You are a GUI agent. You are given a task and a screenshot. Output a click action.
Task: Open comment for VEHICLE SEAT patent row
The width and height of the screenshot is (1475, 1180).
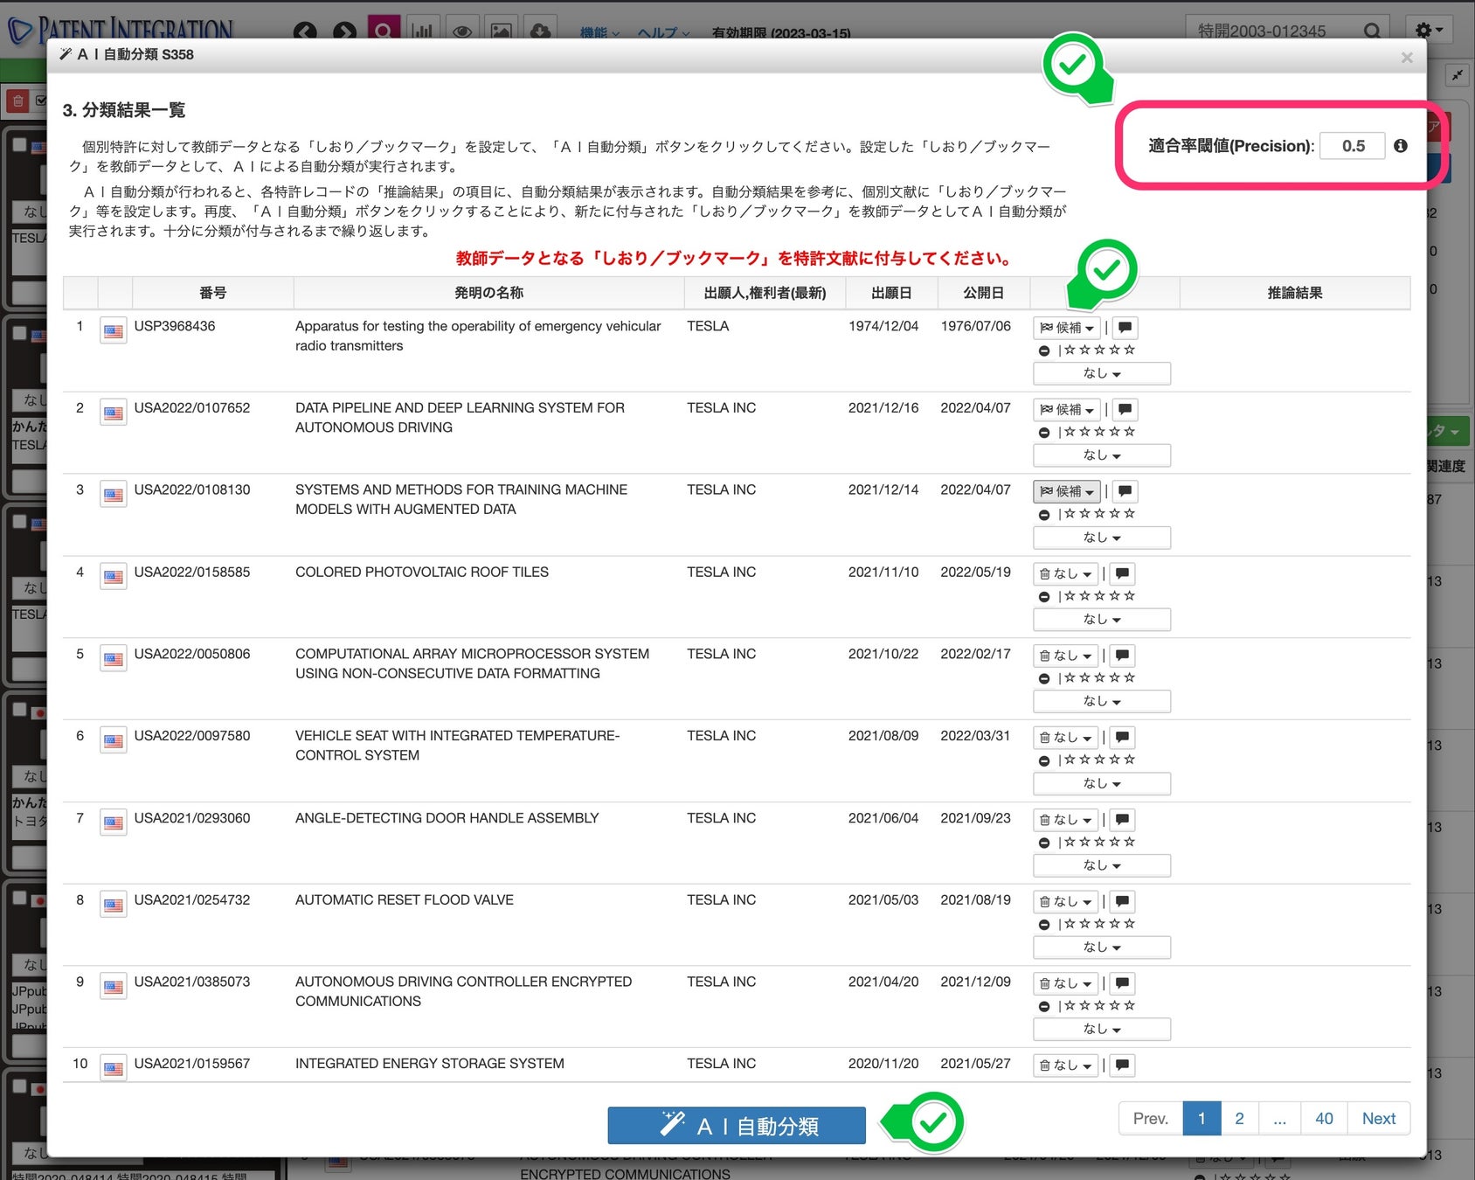pyautogui.click(x=1123, y=738)
